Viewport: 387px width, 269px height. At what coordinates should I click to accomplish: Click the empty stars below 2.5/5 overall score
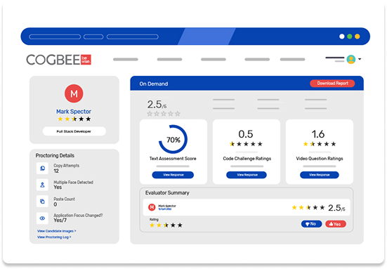coord(164,114)
